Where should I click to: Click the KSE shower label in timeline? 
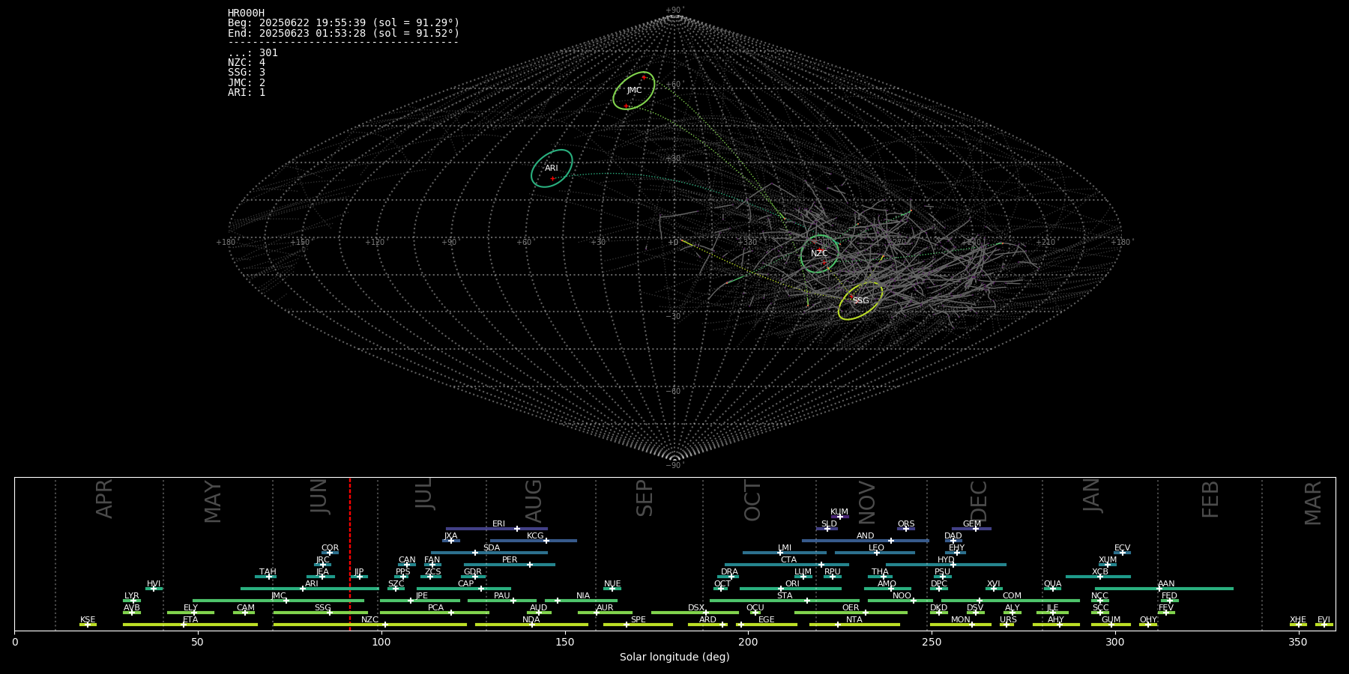tap(88, 619)
